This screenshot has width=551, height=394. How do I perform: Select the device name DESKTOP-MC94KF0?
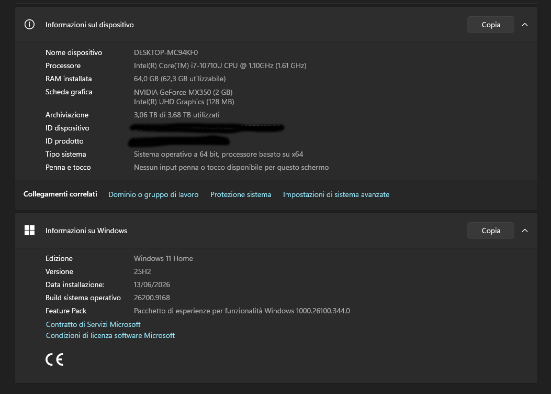(166, 52)
